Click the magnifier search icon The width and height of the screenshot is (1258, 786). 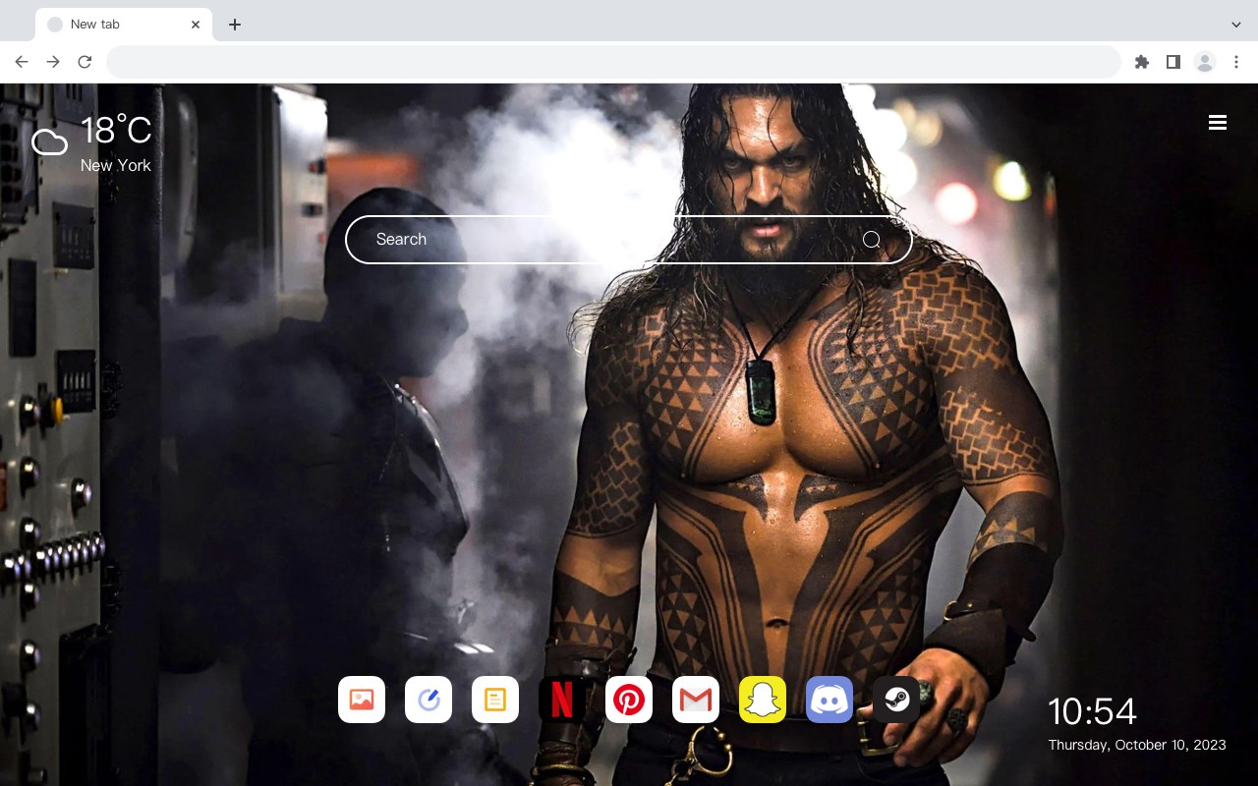pos(871,240)
